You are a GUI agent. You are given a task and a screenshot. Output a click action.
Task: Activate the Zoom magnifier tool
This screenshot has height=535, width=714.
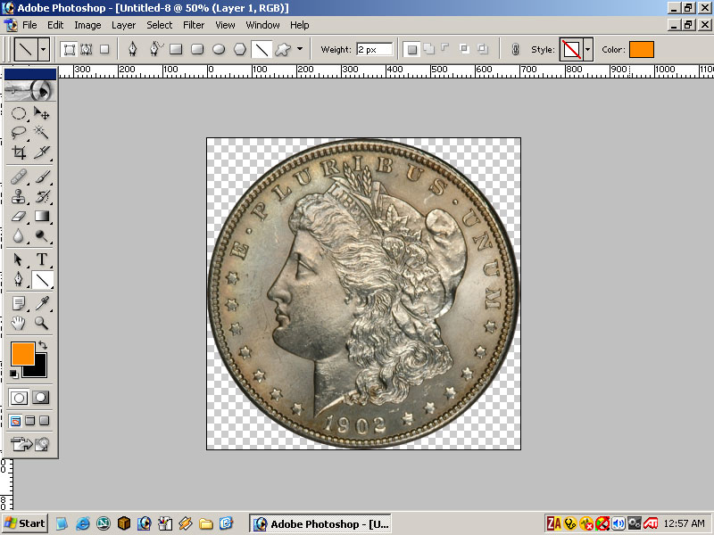pos(41,323)
